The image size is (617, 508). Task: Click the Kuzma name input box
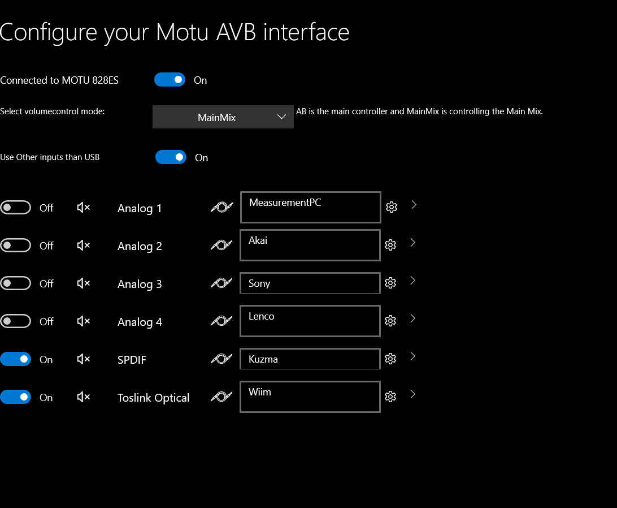[x=310, y=359]
